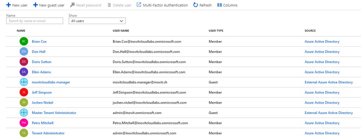The width and height of the screenshot is (361, 138).
Task: Sort by the USER TYPE column header
Action: [216, 31]
